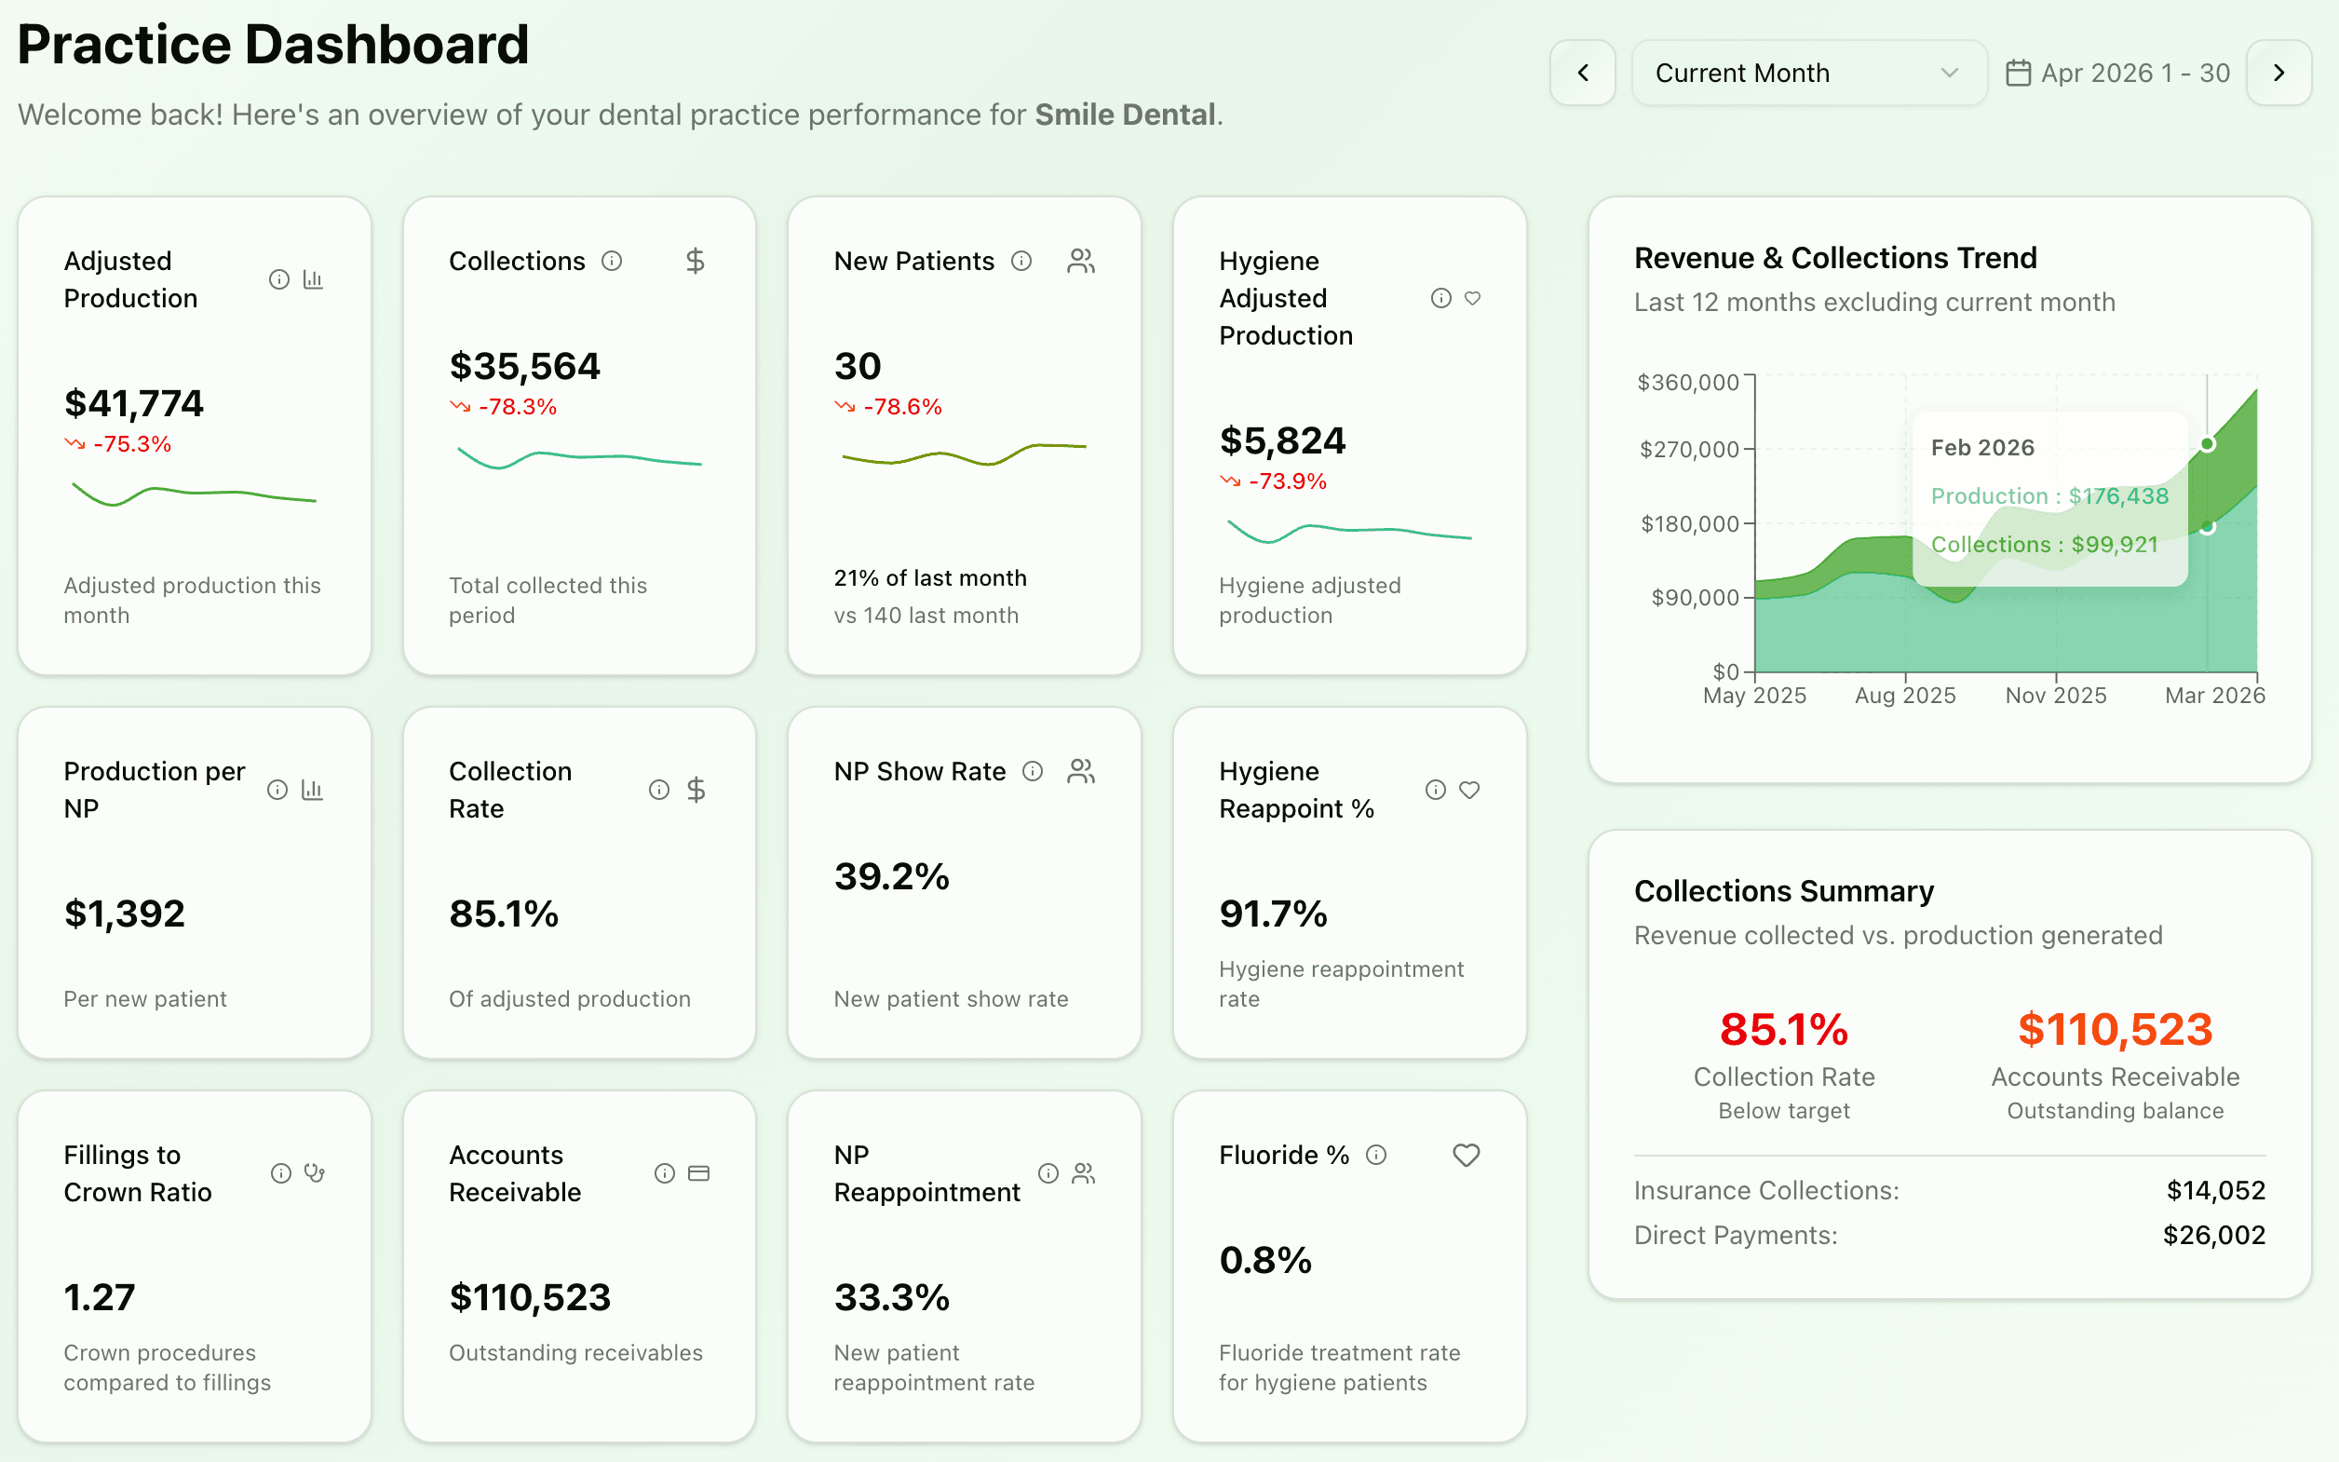Open the info tooltip on NP Show Rate
The height and width of the screenshot is (1462, 2339).
(x=1034, y=771)
